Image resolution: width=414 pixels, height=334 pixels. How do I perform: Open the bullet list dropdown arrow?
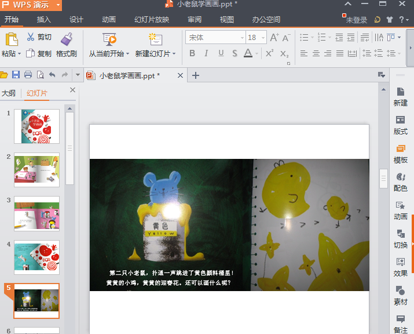(x=312, y=37)
